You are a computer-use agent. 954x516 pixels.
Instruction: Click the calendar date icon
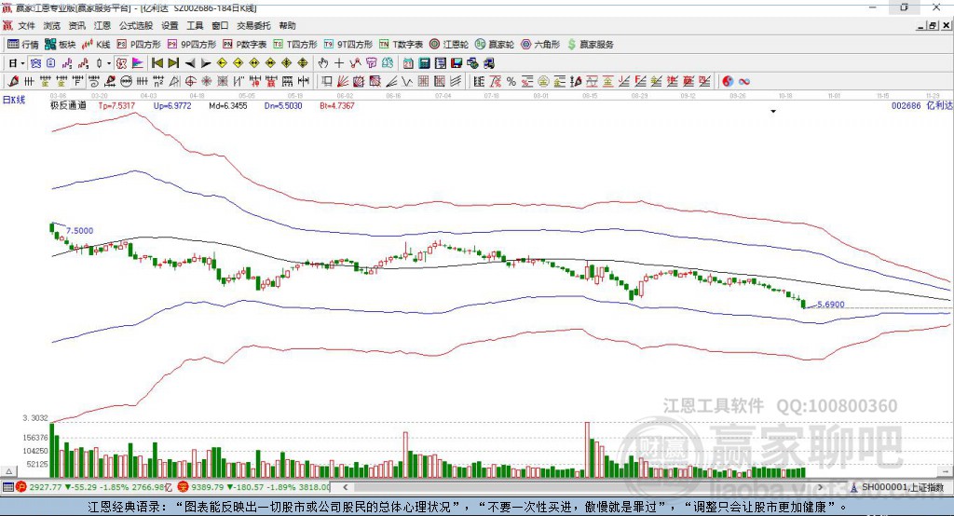point(408,63)
